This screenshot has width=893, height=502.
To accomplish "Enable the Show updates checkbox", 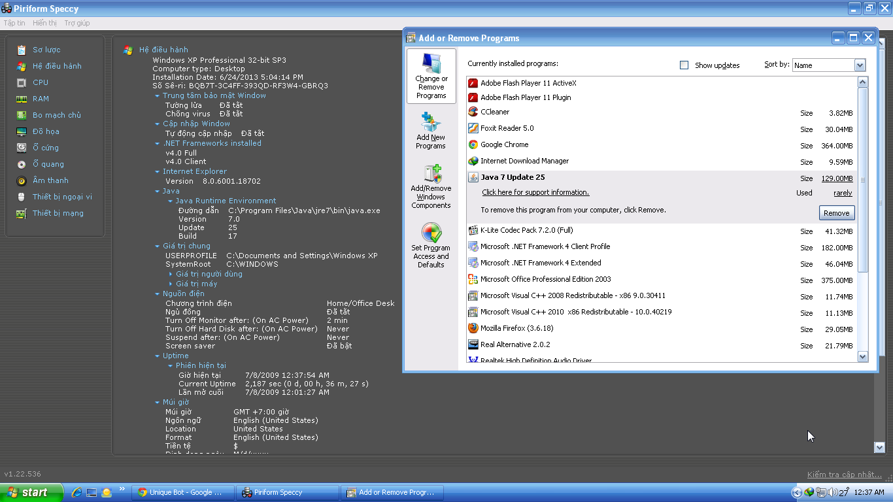I will tap(684, 65).
